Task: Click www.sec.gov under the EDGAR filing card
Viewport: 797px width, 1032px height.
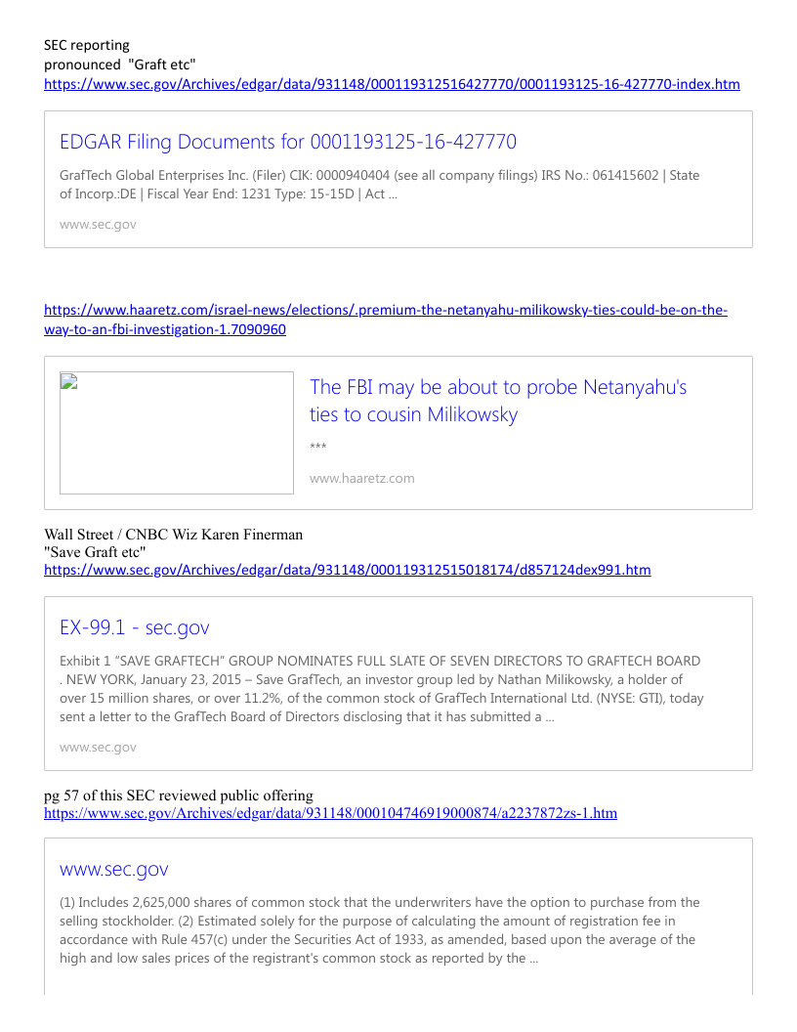Action: (x=98, y=225)
